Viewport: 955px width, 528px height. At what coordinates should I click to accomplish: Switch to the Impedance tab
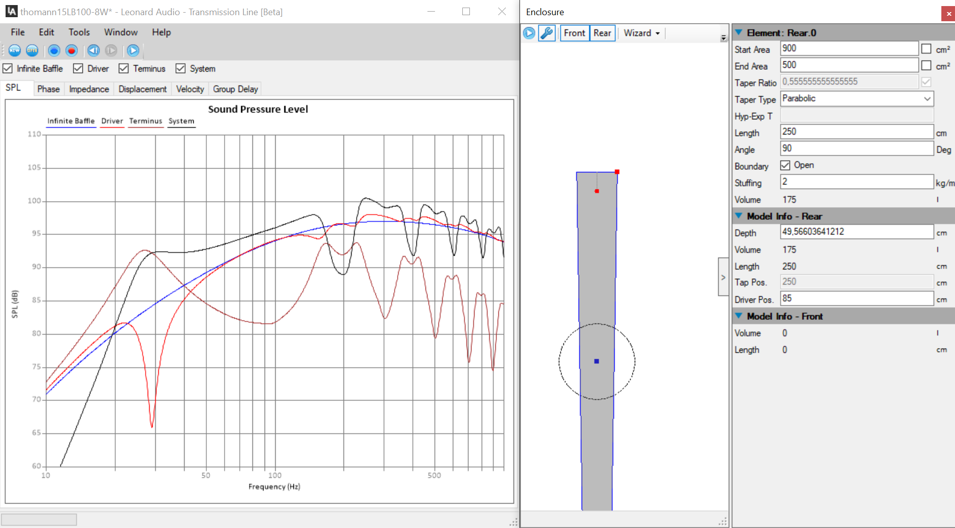(89, 89)
